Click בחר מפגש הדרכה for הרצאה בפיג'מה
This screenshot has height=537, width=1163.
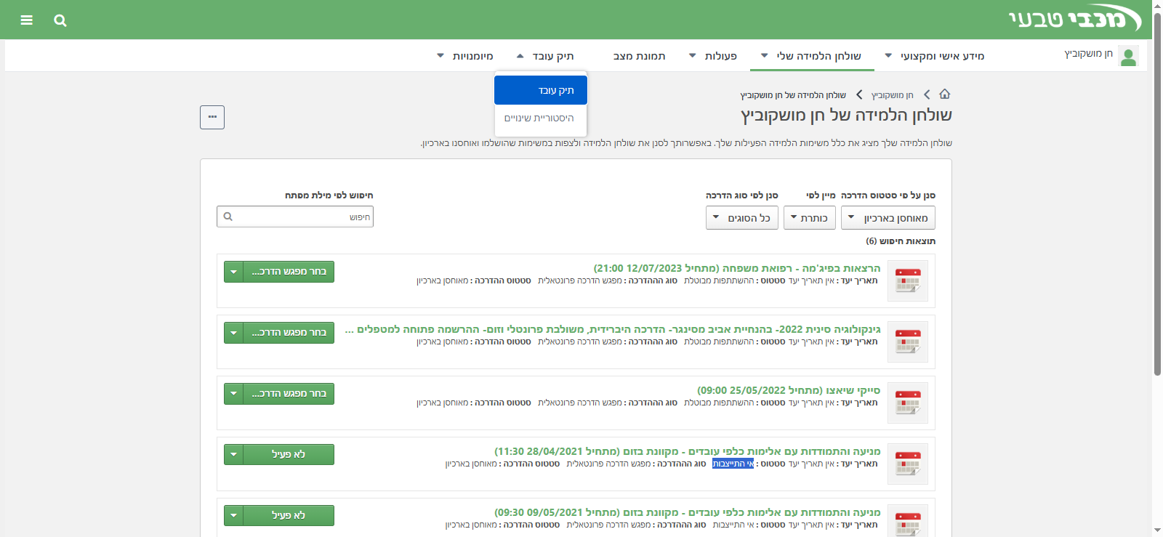click(289, 272)
